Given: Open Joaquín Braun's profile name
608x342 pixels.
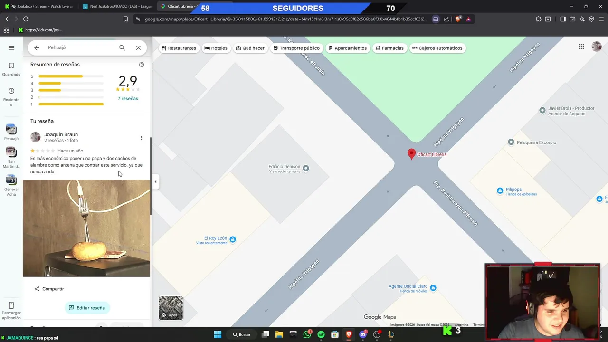Looking at the screenshot, I should pyautogui.click(x=61, y=134).
